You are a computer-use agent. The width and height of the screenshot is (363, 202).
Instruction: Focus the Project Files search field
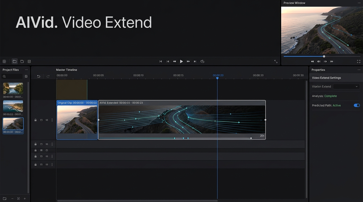(12, 76)
